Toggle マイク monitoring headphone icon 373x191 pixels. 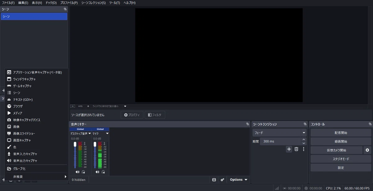103,172
